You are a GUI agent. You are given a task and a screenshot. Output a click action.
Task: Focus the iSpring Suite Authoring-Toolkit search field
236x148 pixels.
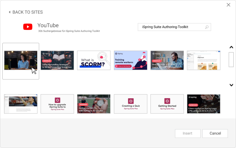[174, 27]
